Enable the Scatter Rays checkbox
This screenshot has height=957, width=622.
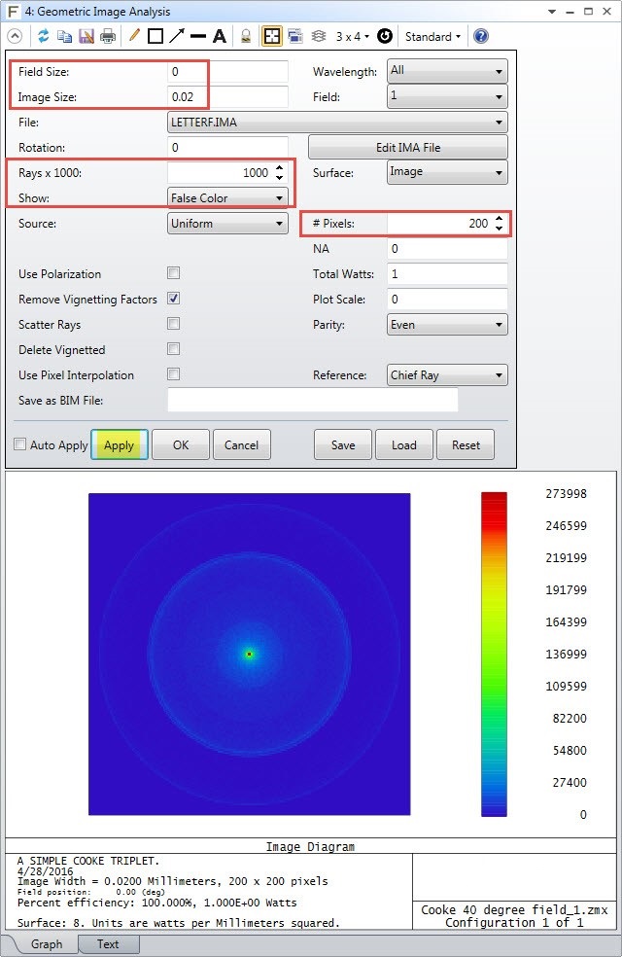tap(174, 324)
